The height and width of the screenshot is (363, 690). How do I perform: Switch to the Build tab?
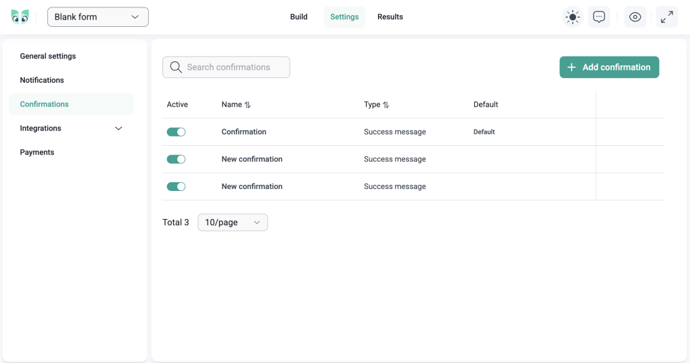coord(299,17)
